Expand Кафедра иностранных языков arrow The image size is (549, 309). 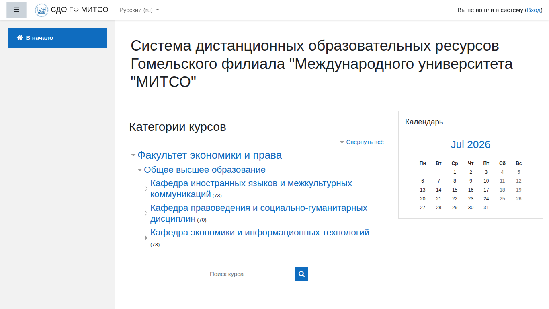point(146,189)
